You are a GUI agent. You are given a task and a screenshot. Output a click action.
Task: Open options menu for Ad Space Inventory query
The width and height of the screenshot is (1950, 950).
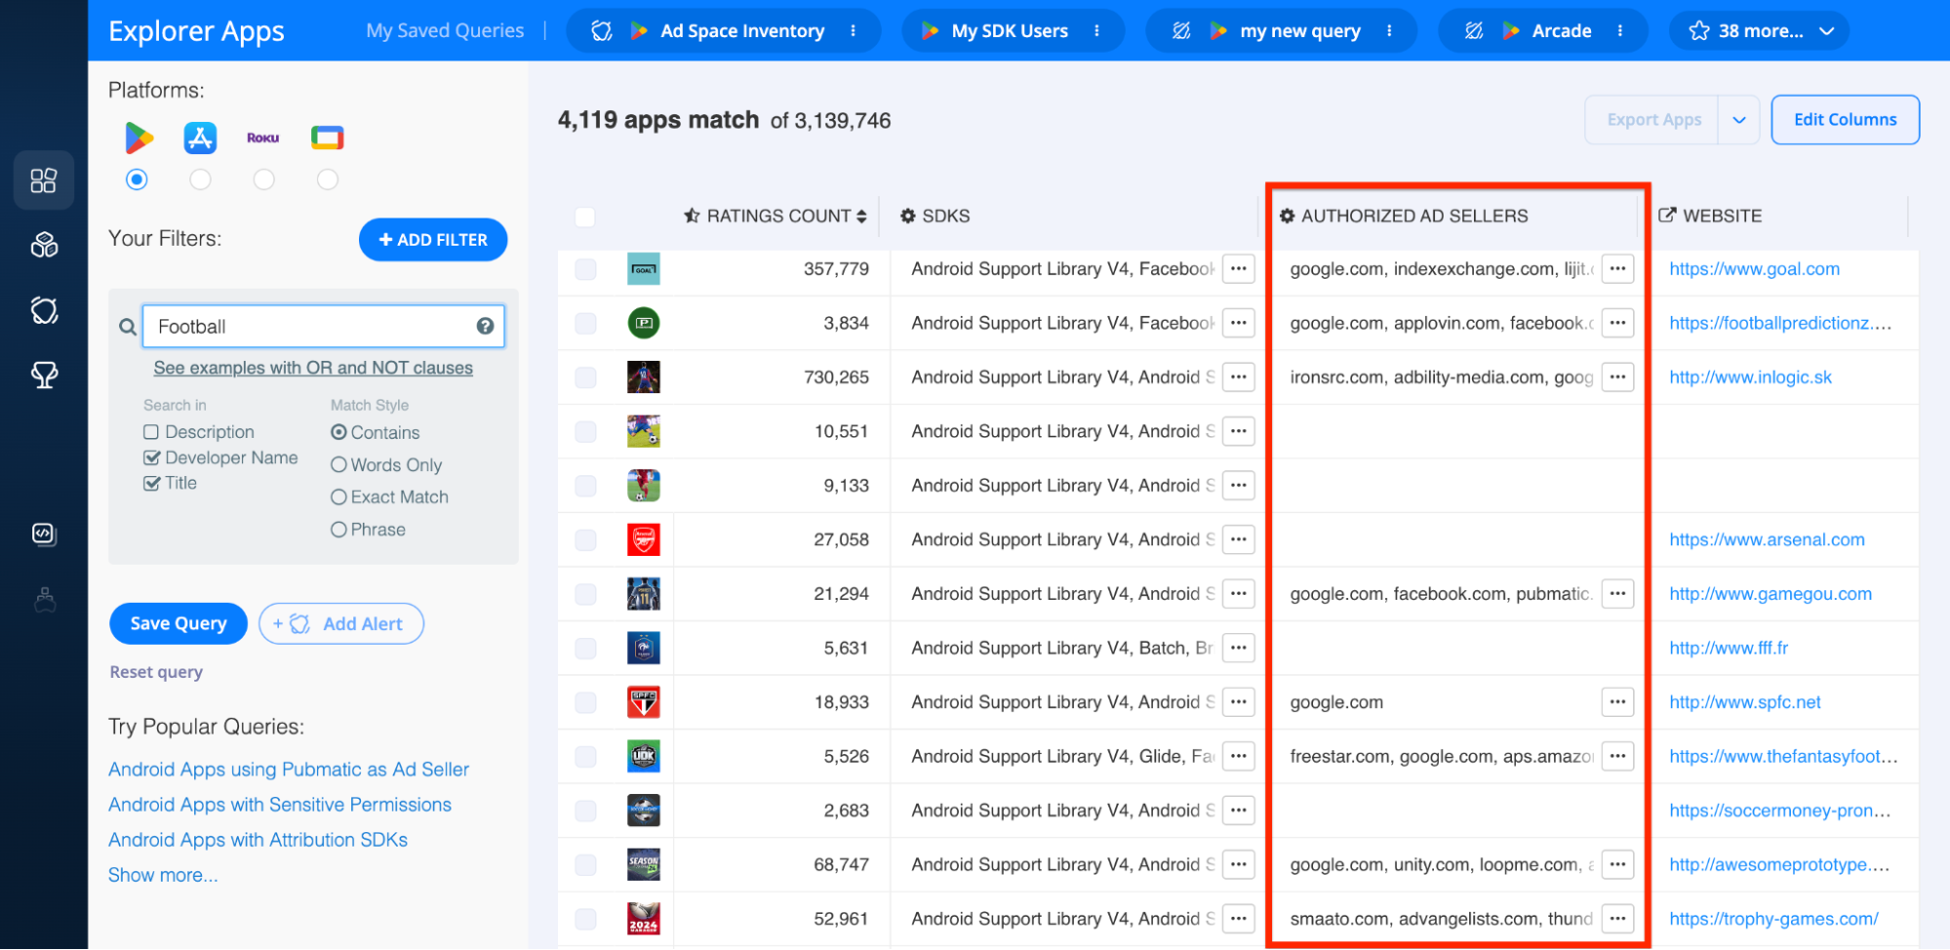(854, 31)
